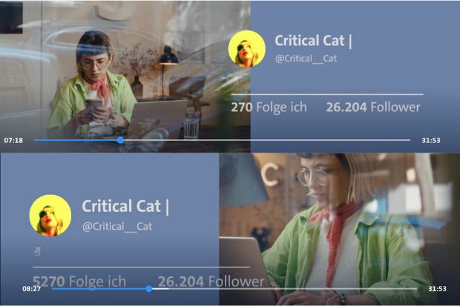
Task: Click the top 31:53 duration label
Action: click(x=431, y=140)
